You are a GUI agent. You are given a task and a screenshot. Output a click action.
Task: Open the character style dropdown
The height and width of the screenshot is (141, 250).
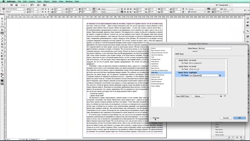click(110, 9)
